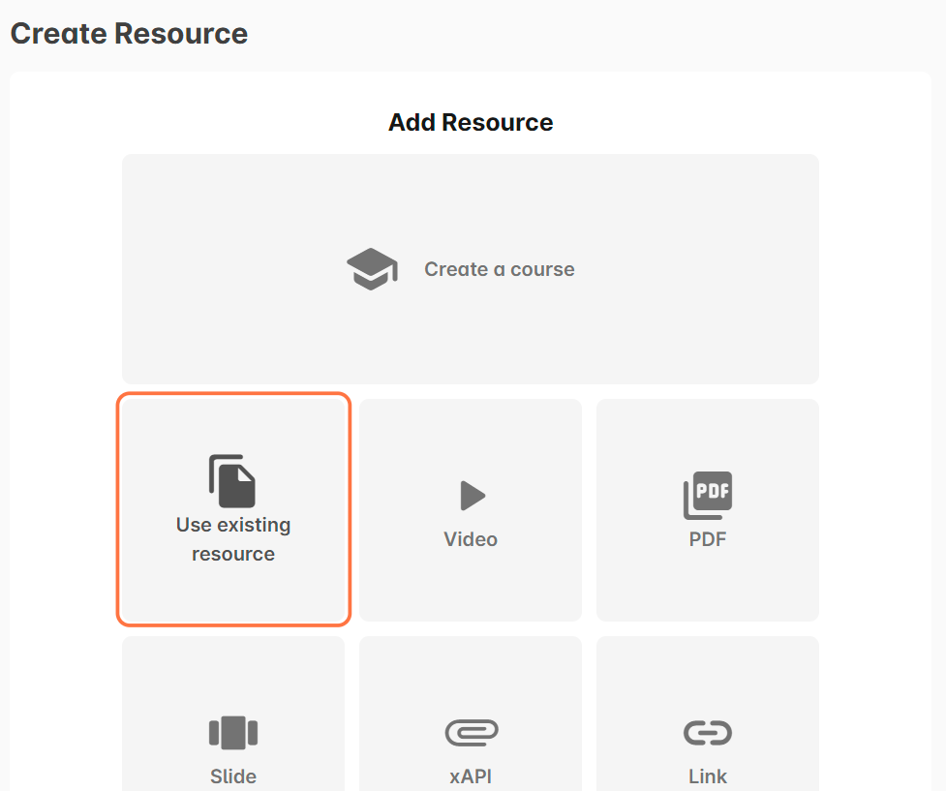Click the chain link icon
This screenshot has width=946, height=791.
708,733
